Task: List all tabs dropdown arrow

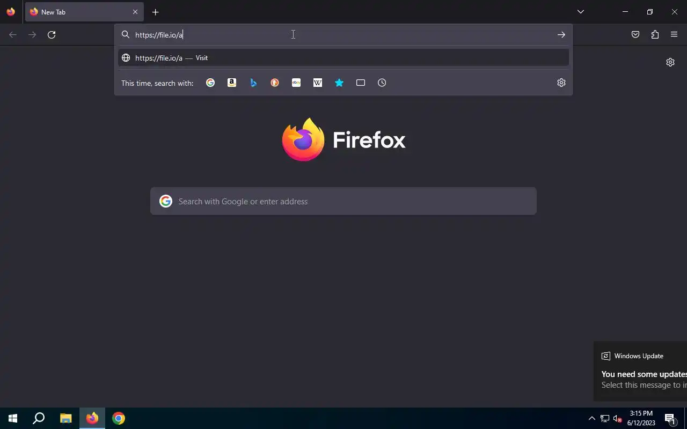Action: (x=581, y=12)
